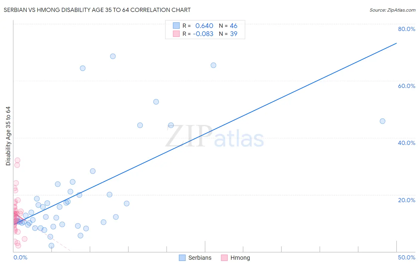Click the Hmong pink legend swatch at bottom
The width and height of the screenshot is (419, 266).
click(224, 258)
